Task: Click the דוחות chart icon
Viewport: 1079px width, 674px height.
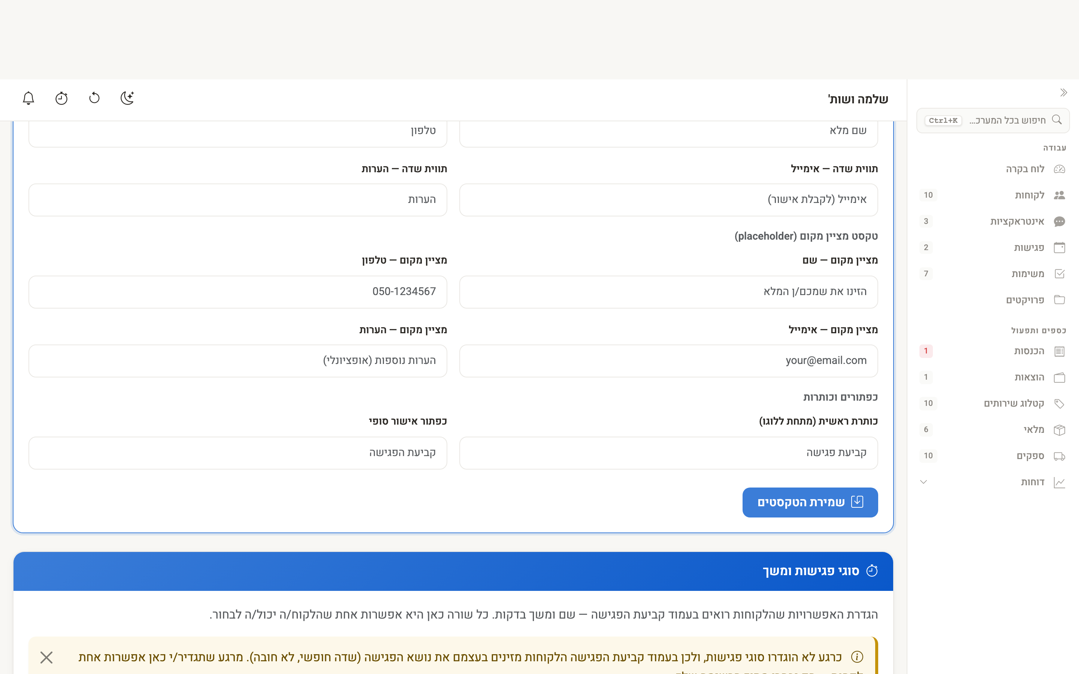Action: [x=1060, y=482]
